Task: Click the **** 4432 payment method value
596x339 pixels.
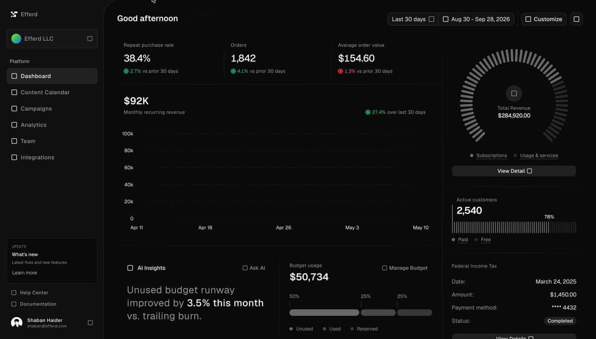Action: coord(564,308)
